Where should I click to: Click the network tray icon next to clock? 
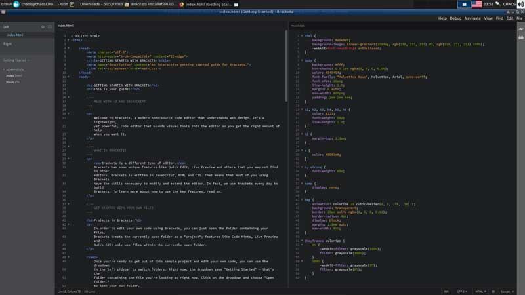(498, 4)
